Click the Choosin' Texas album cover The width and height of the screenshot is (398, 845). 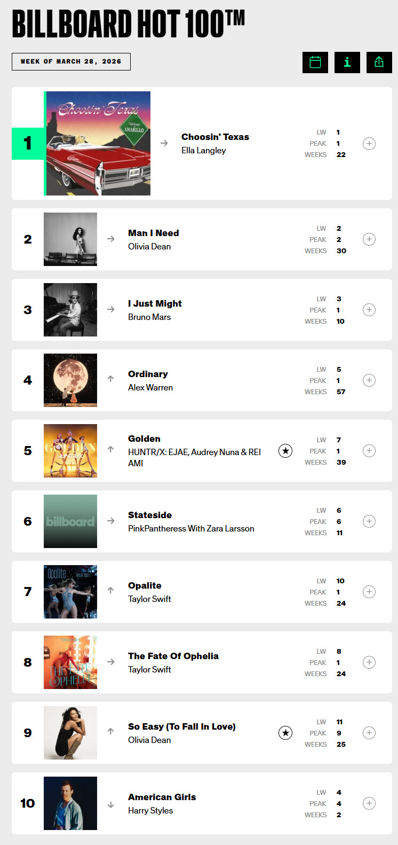click(98, 144)
